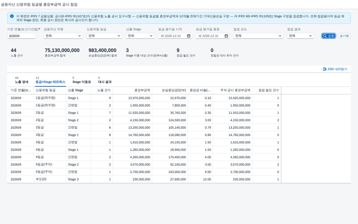Click the 조회 search button
This screenshot has height=224, width=358.
pyautogui.click(x=328, y=36)
